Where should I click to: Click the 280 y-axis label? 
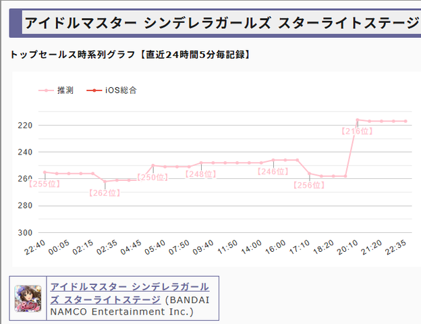[25, 205]
